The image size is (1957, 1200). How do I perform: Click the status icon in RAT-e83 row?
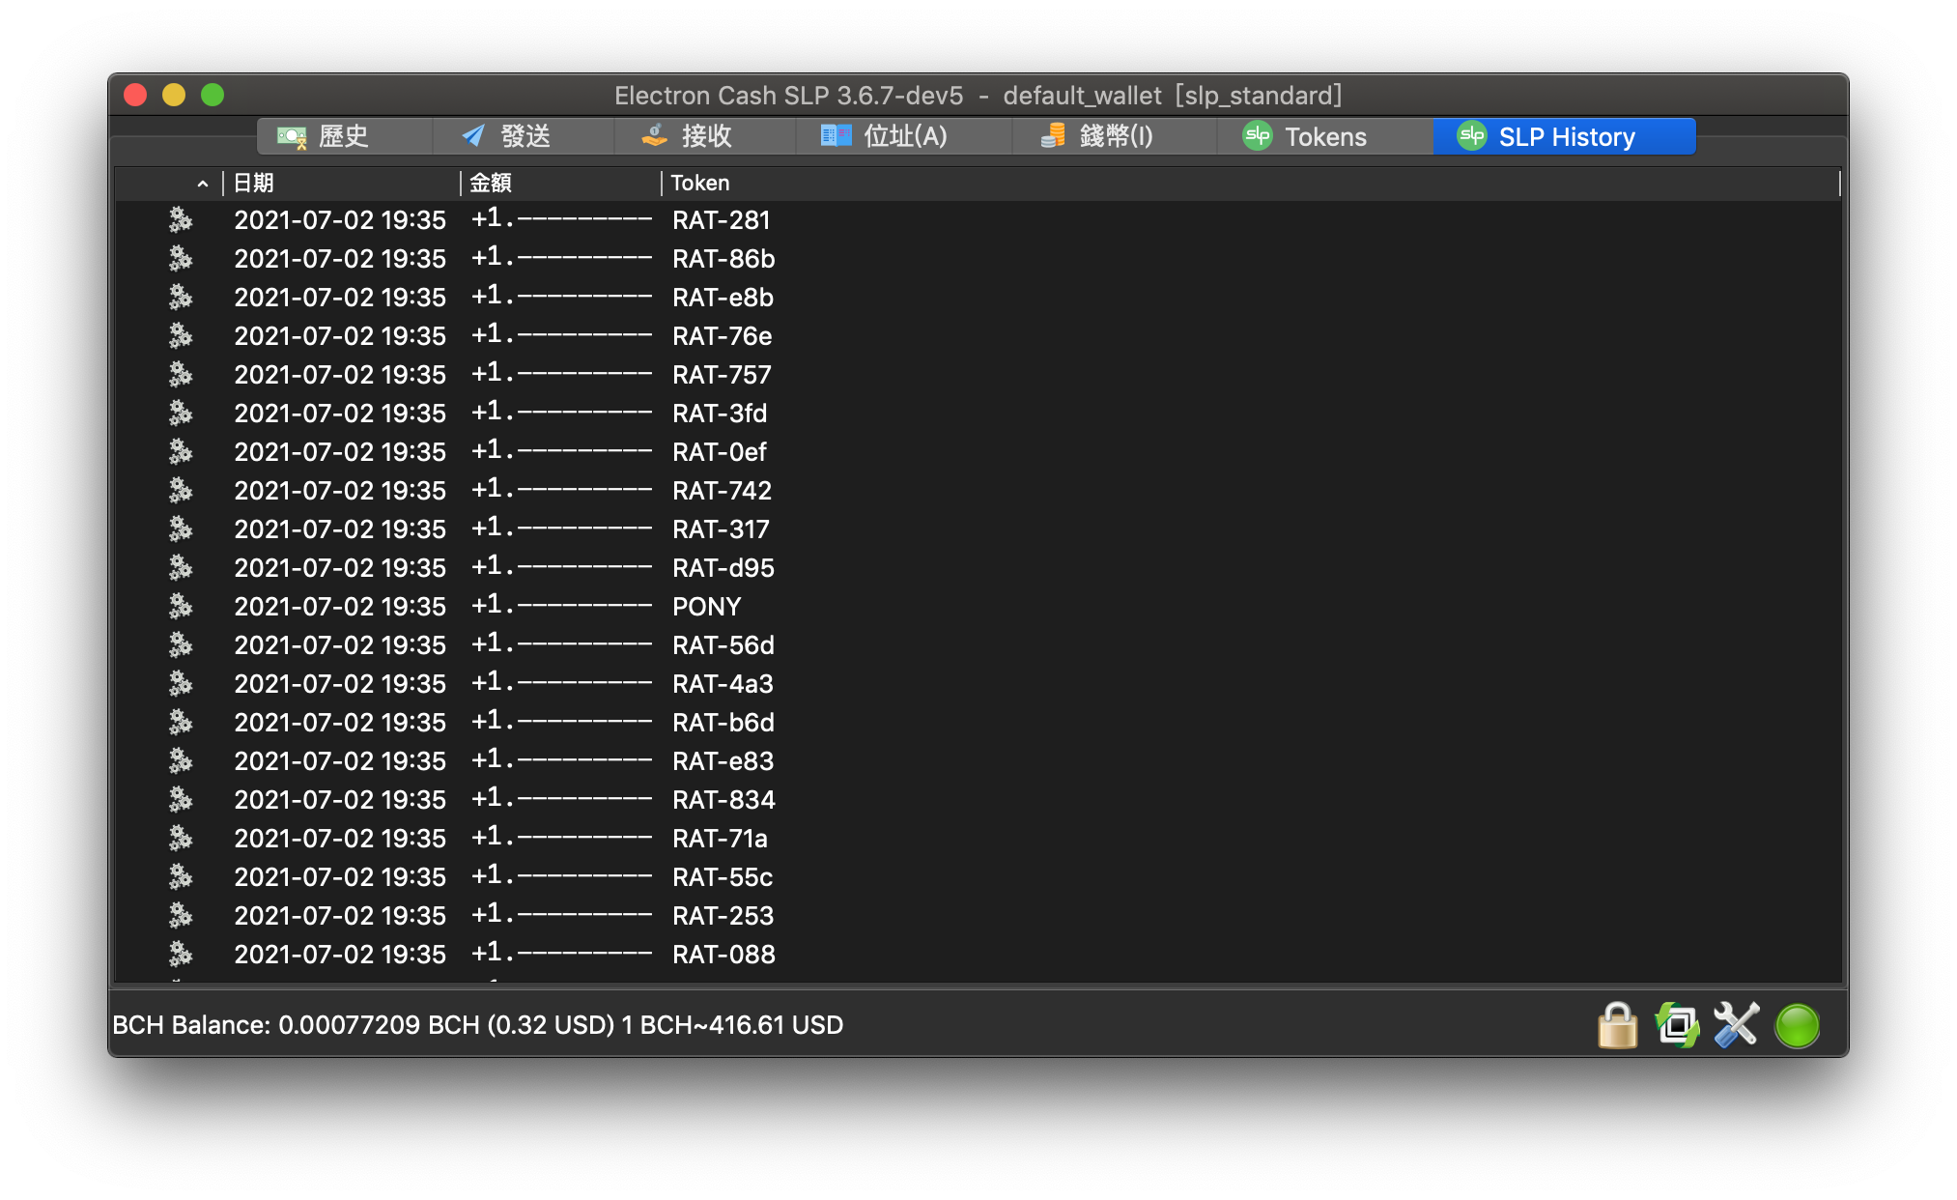(x=181, y=761)
